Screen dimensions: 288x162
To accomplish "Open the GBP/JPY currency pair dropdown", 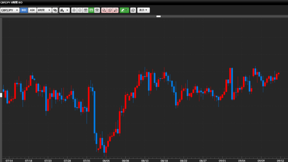I will point(10,10).
